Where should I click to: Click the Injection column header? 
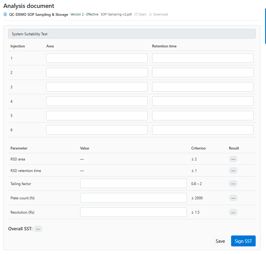pos(18,46)
